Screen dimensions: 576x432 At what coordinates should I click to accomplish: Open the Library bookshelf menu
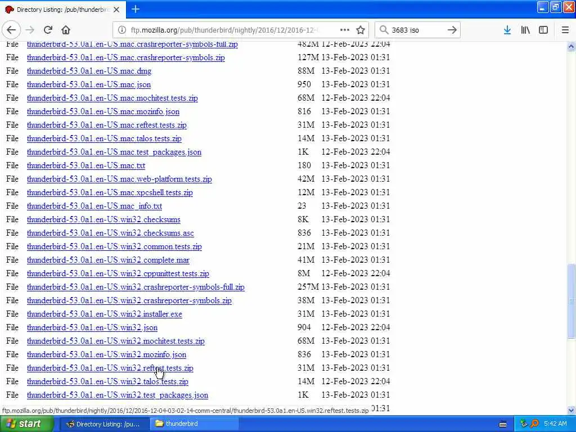click(525, 30)
